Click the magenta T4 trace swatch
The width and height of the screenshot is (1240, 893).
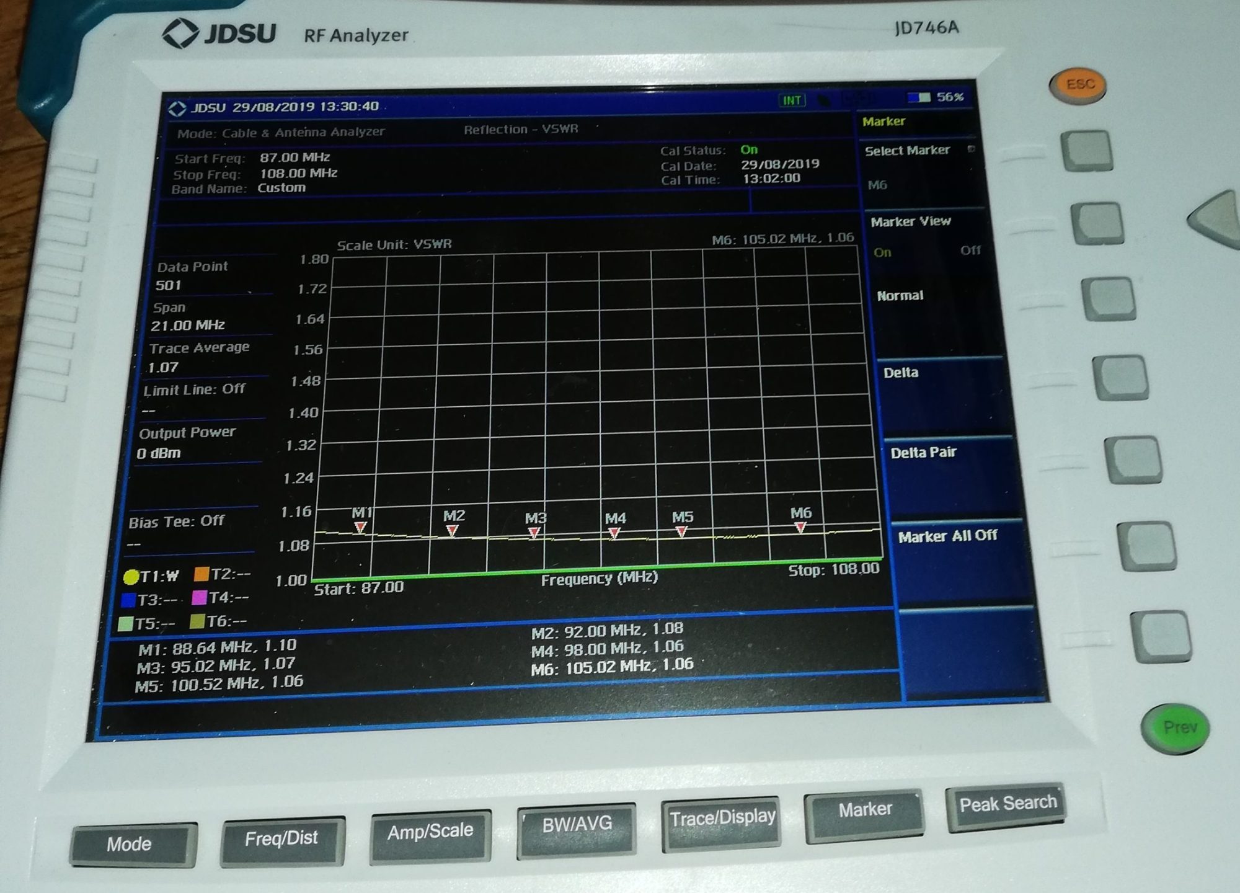coord(199,597)
